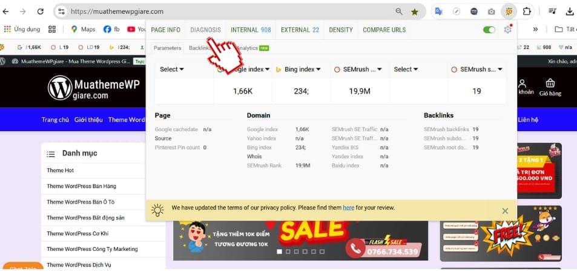Click the address bar URL field
The width and height of the screenshot is (577, 272).
[230, 11]
